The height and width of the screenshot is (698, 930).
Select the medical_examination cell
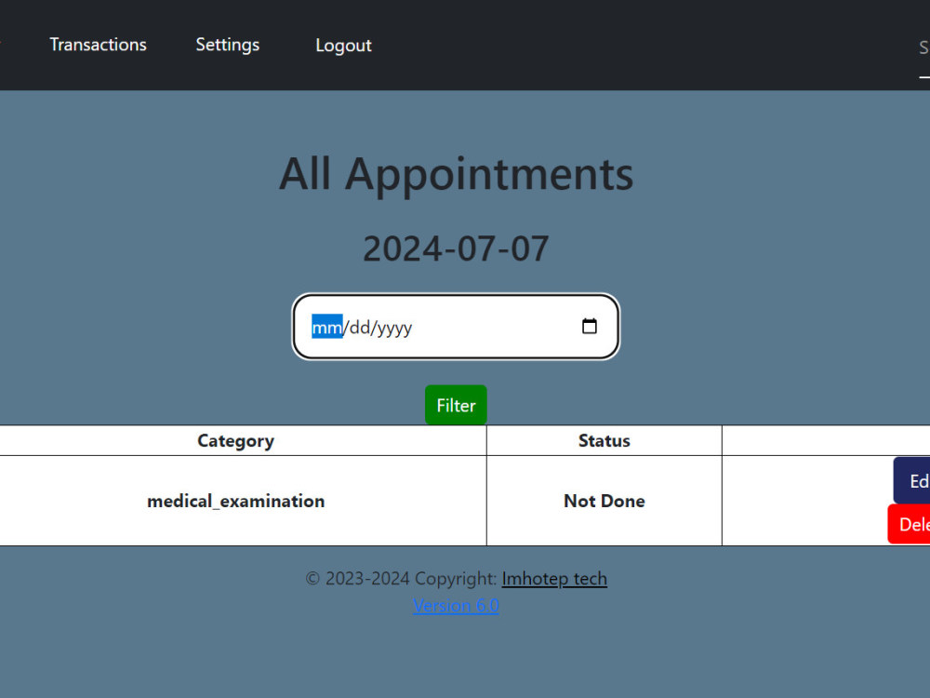click(x=236, y=501)
